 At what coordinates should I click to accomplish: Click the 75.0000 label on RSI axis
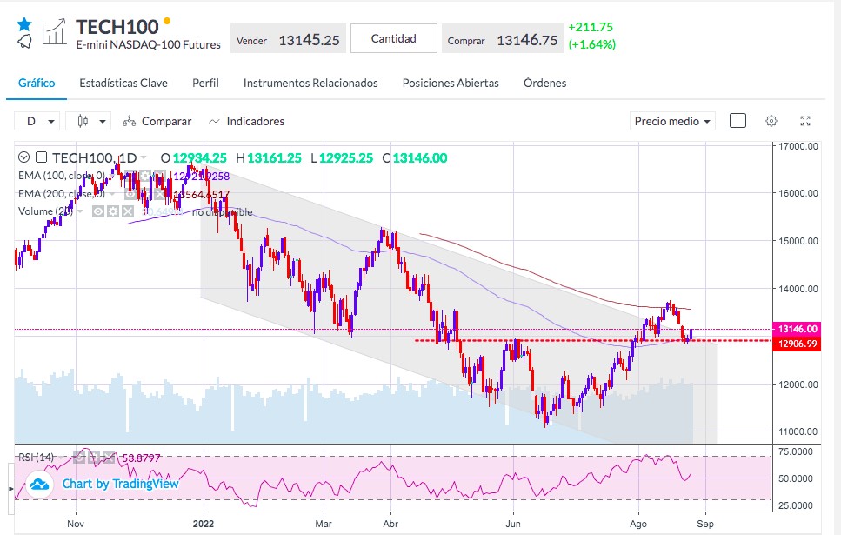[796, 451]
